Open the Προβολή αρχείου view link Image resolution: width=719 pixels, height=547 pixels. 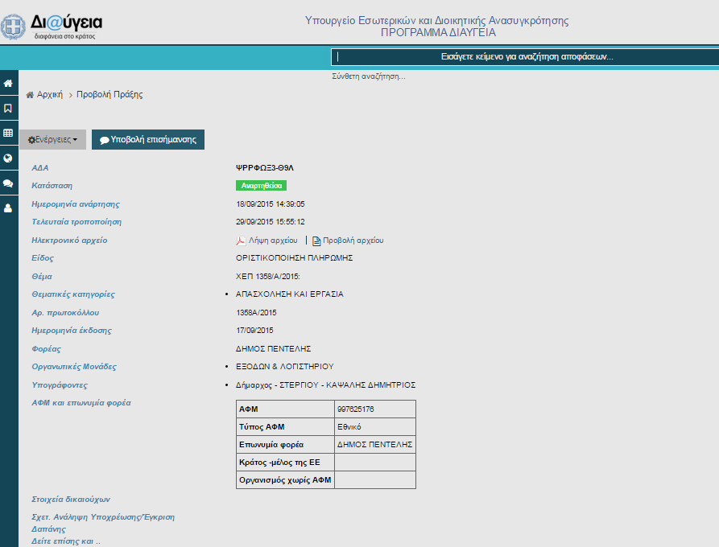pos(353,241)
